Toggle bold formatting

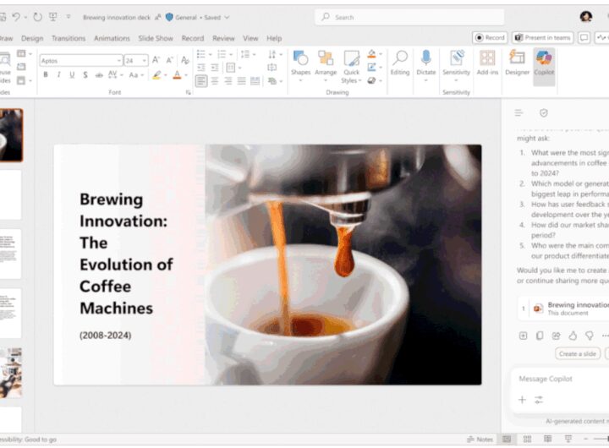point(46,75)
